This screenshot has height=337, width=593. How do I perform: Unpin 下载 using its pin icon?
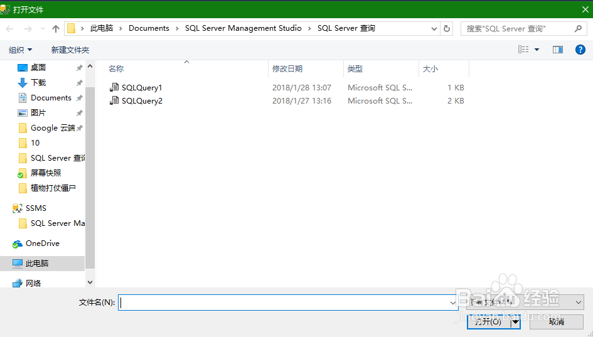pyautogui.click(x=80, y=83)
